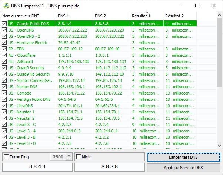This screenshot has height=175, width=223.
Task: Increase Turbo Ping value with up arrow
Action: [68, 155]
